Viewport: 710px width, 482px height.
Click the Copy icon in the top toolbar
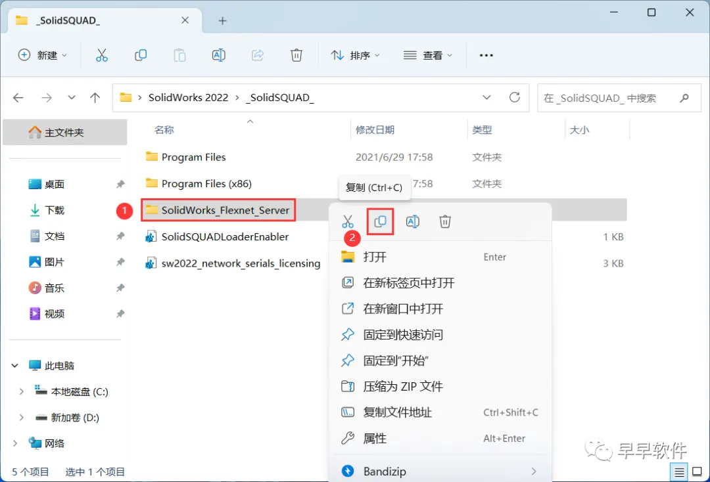click(x=141, y=55)
